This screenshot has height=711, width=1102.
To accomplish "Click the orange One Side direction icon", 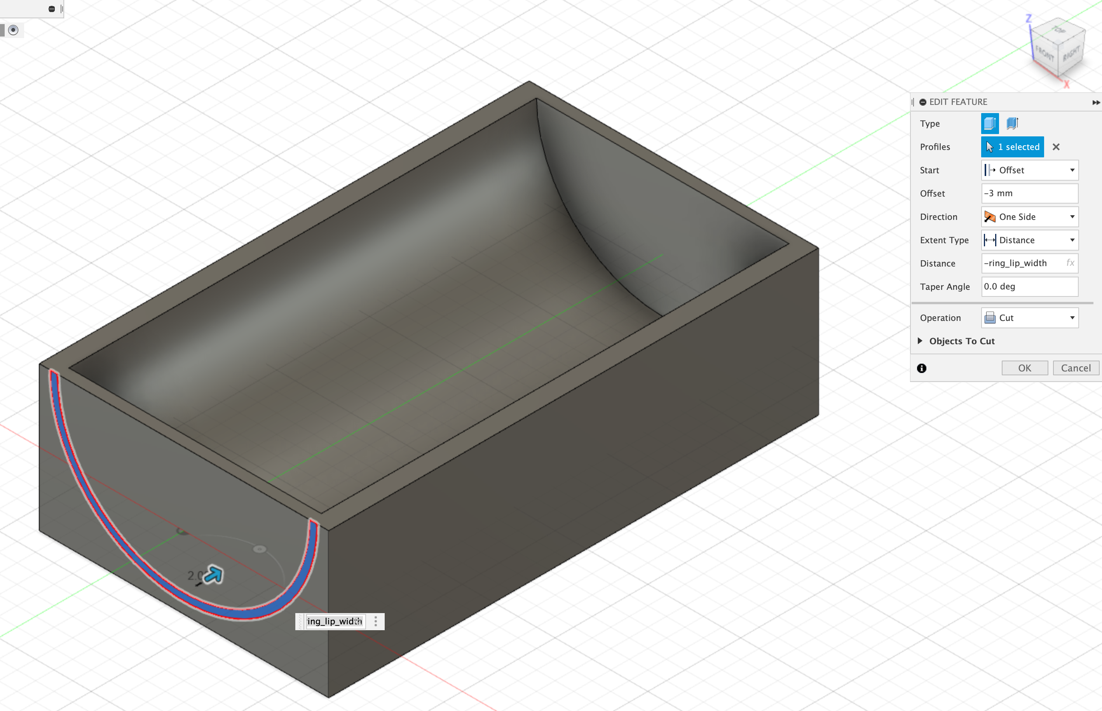I will [x=990, y=216].
